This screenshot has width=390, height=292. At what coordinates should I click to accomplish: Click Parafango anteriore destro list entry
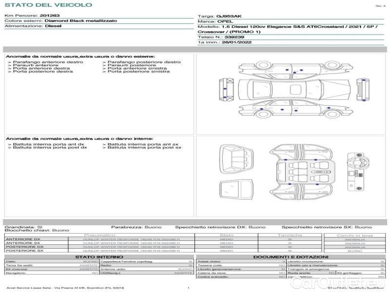[x=48, y=62]
